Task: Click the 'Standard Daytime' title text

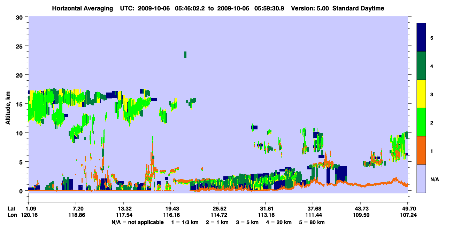Action: (358, 8)
